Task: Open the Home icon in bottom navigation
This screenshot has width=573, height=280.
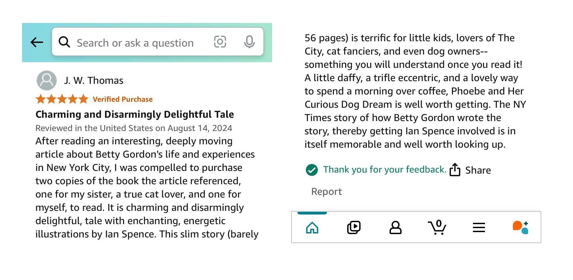Action: click(x=312, y=227)
